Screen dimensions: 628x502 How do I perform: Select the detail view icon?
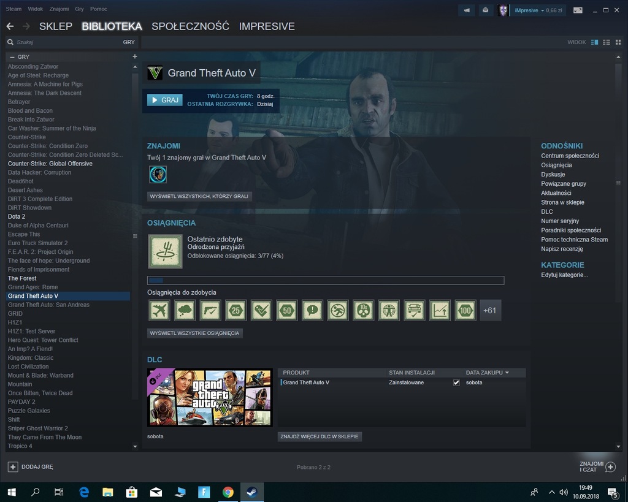pyautogui.click(x=595, y=42)
